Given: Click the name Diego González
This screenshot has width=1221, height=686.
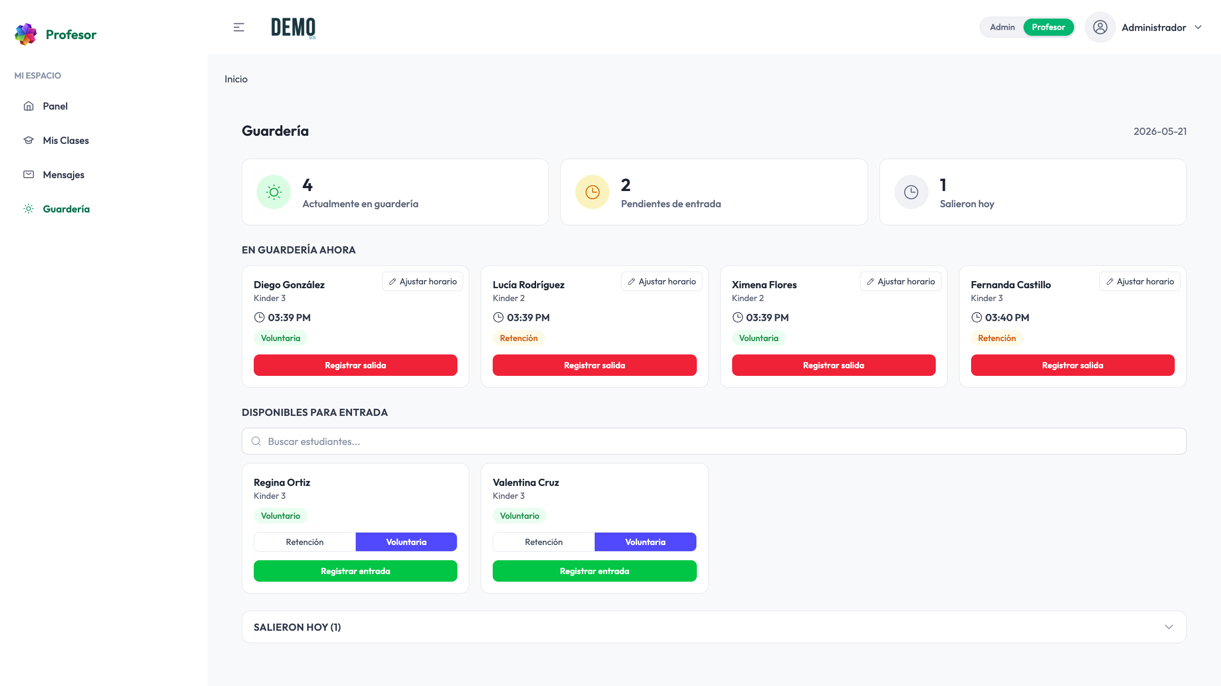Looking at the screenshot, I should click(x=289, y=284).
